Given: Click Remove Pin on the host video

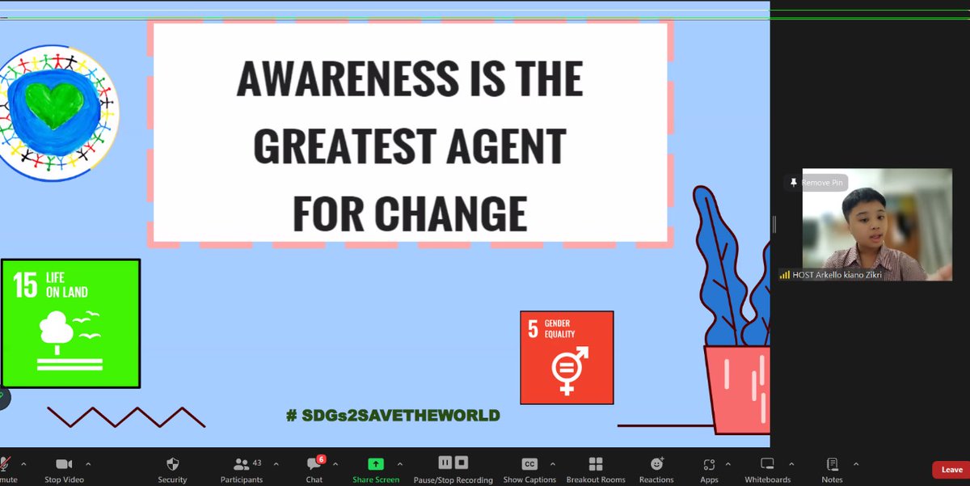Looking at the screenshot, I should point(819,183).
